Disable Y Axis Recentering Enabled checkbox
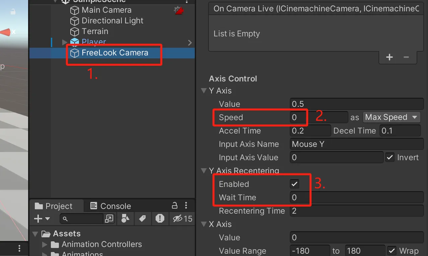Image resolution: width=428 pixels, height=256 pixels. [294, 184]
